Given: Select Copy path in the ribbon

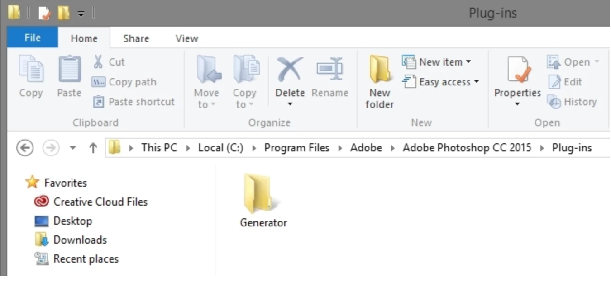Looking at the screenshot, I should tap(124, 82).
